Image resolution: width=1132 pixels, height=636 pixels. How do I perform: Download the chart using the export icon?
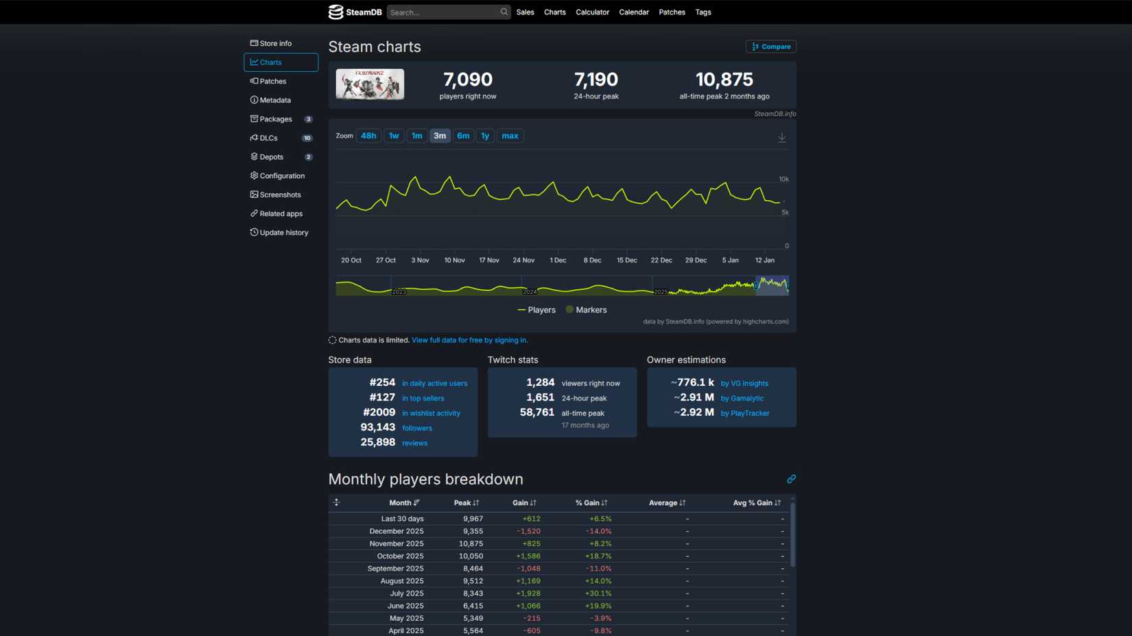(x=782, y=137)
